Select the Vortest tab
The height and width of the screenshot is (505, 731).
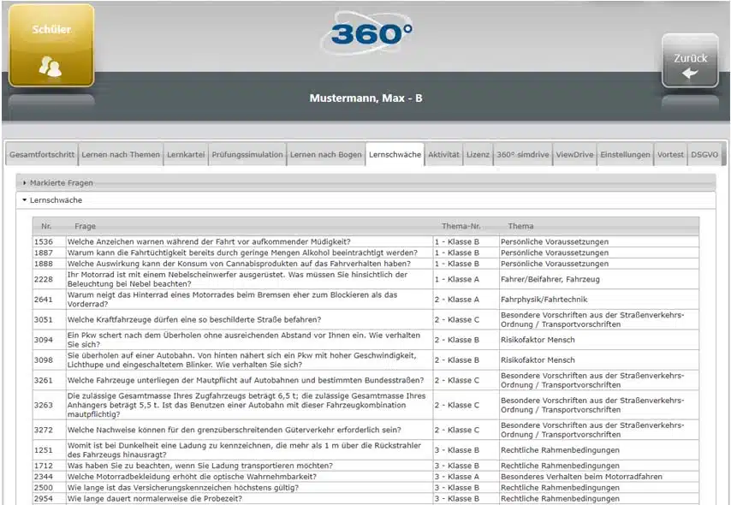(x=670, y=155)
